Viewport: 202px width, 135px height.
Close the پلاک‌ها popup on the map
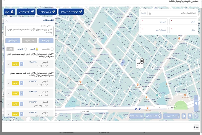point(142,61)
